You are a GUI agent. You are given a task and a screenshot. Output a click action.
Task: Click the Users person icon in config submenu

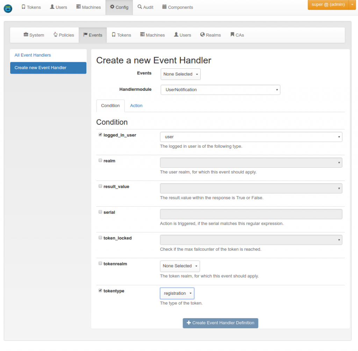point(176,35)
